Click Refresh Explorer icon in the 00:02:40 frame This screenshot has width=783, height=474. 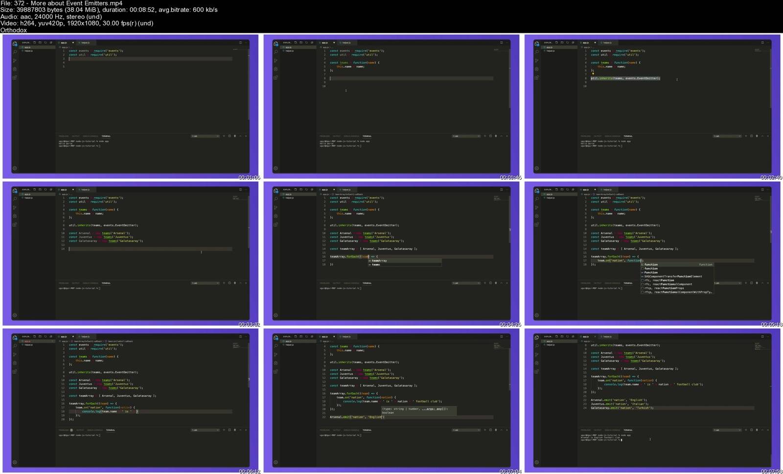coord(568,43)
